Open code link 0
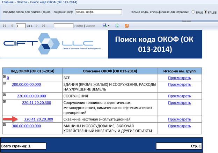This screenshot has width=218, height=153. [8, 78]
